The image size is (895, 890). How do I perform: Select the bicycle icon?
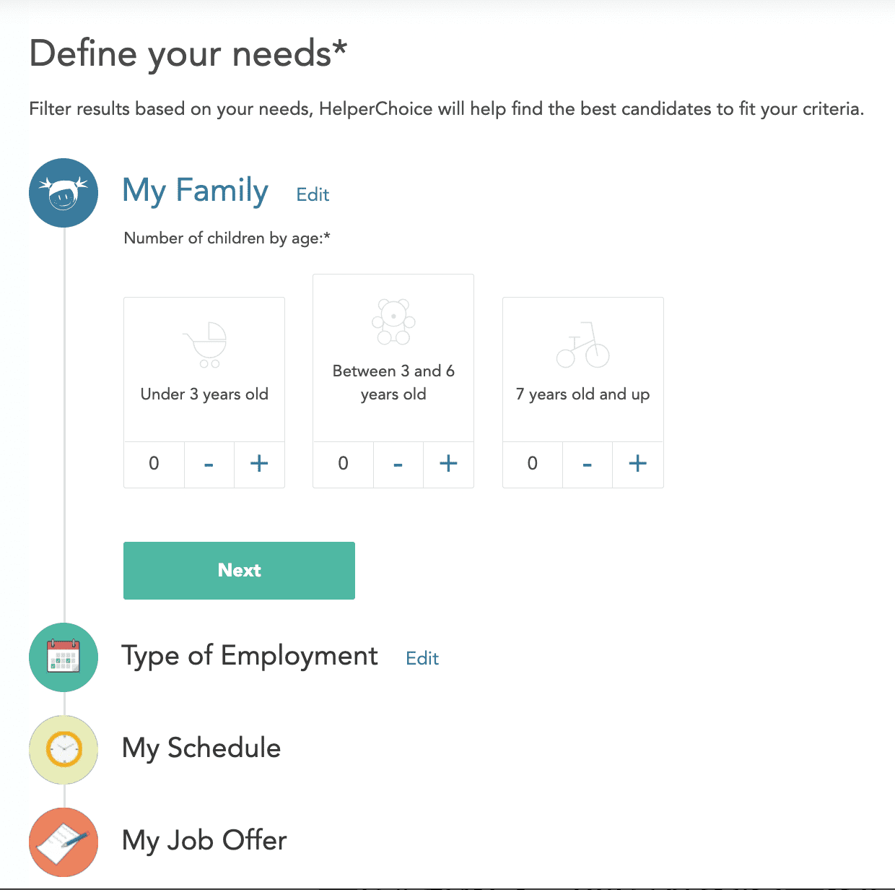click(582, 345)
